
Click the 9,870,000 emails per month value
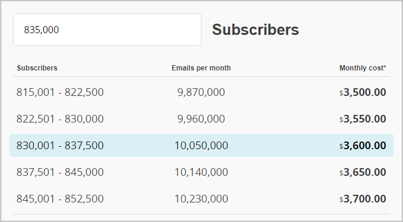(201, 92)
